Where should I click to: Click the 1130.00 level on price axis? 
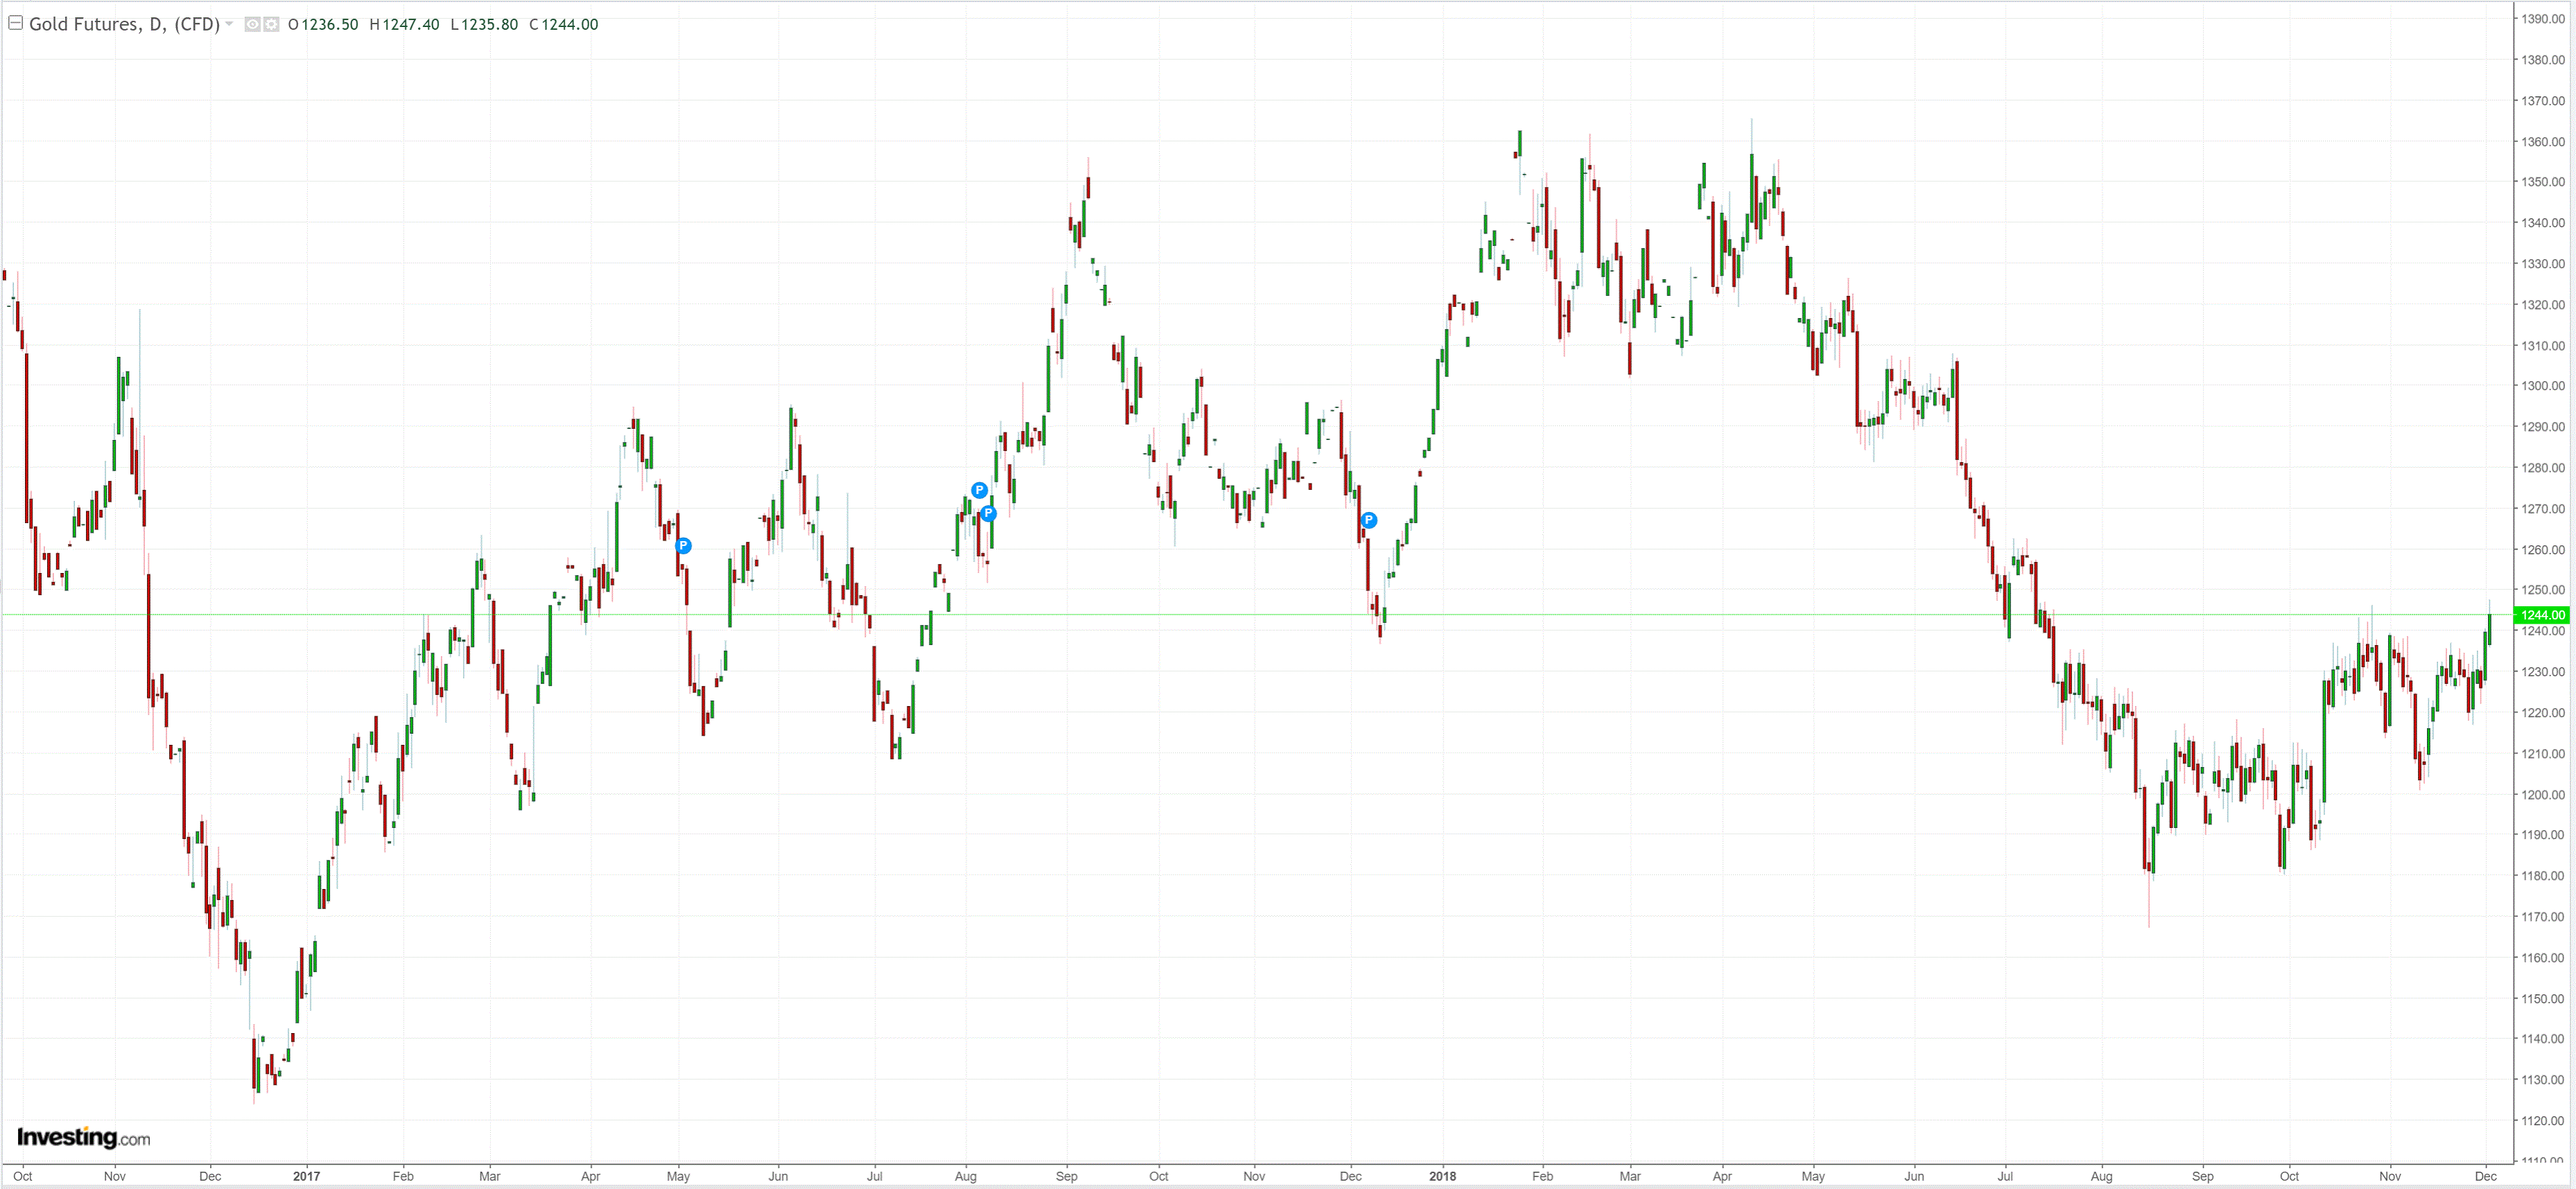tap(2541, 1079)
